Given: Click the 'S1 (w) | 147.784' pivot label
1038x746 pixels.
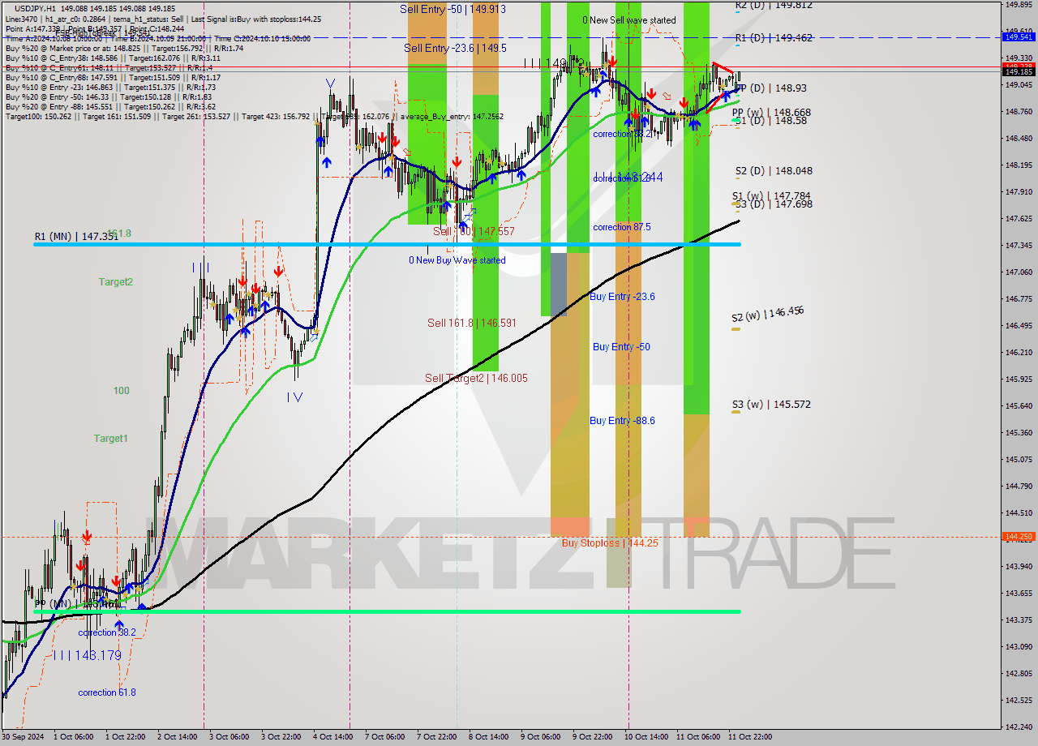Looking at the screenshot, I should pyautogui.click(x=771, y=196).
